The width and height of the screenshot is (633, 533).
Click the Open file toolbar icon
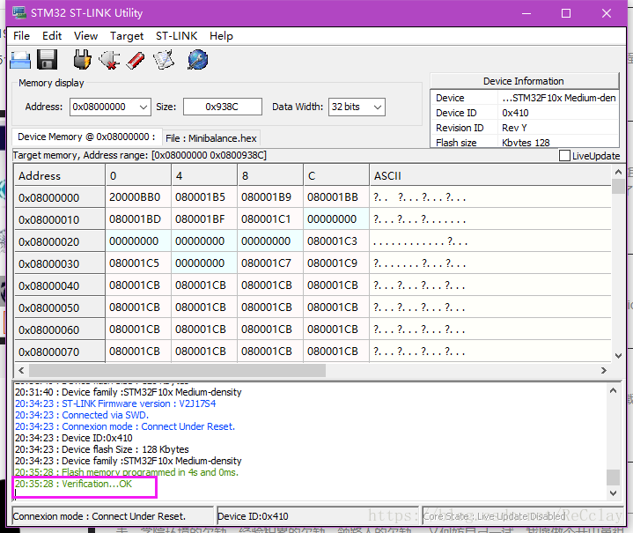click(20, 60)
